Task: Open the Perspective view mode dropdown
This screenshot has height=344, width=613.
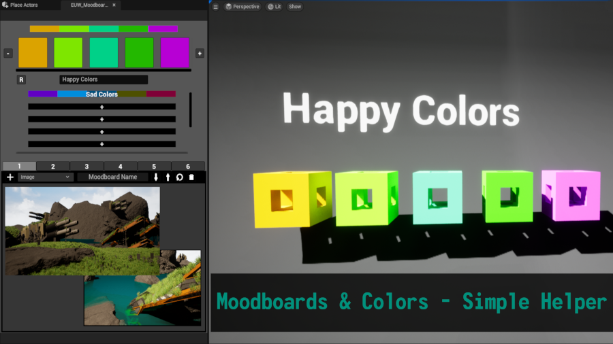Action: (x=242, y=7)
